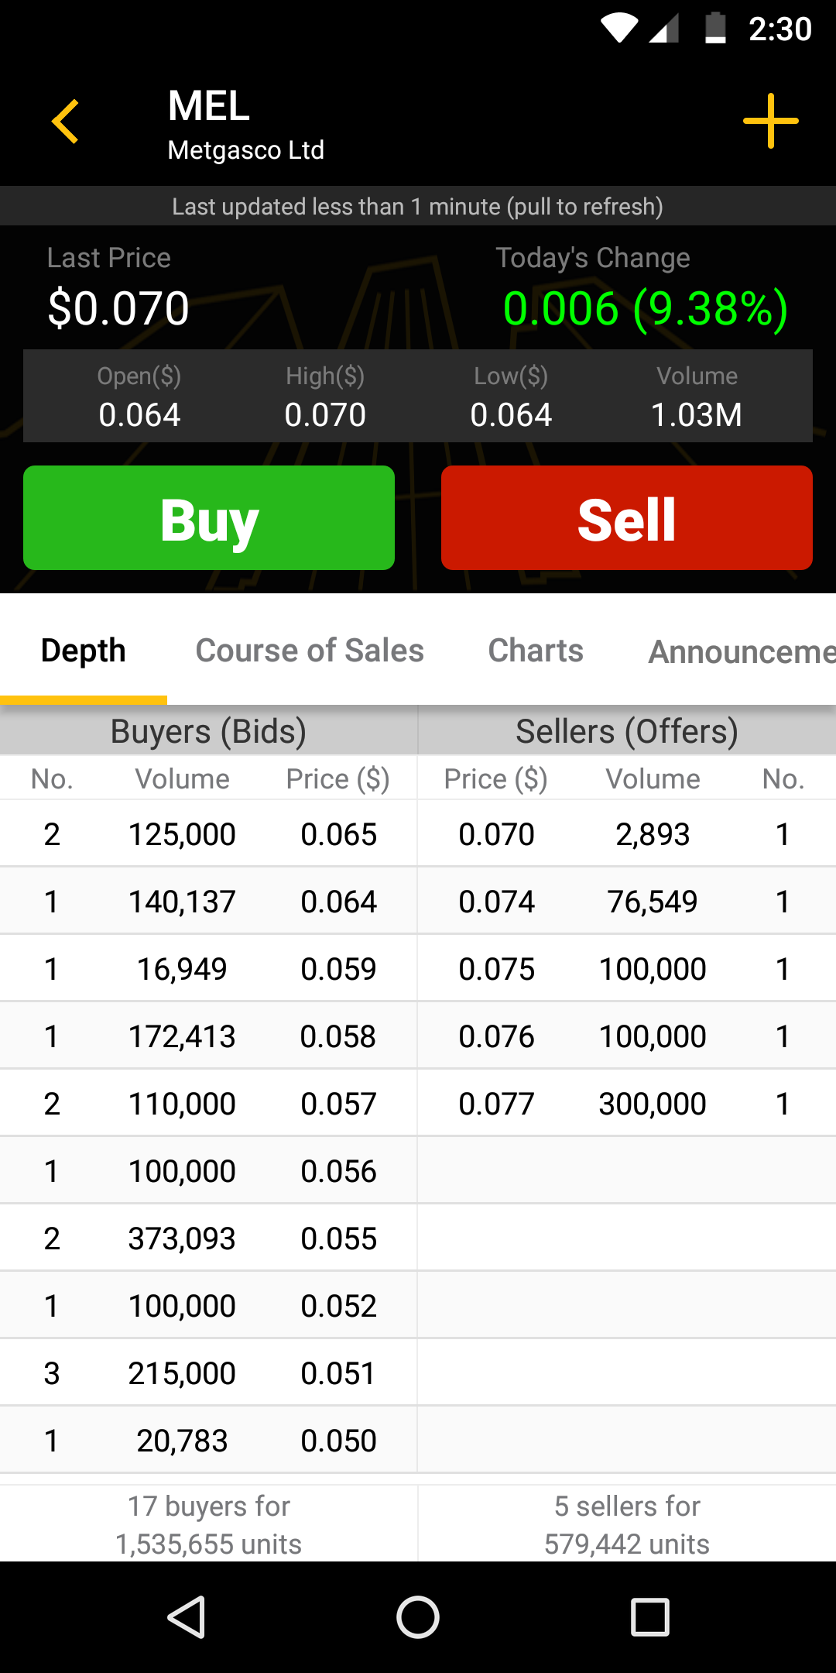The height and width of the screenshot is (1673, 836).
Task: Tap the green Buy button
Action: click(x=209, y=517)
